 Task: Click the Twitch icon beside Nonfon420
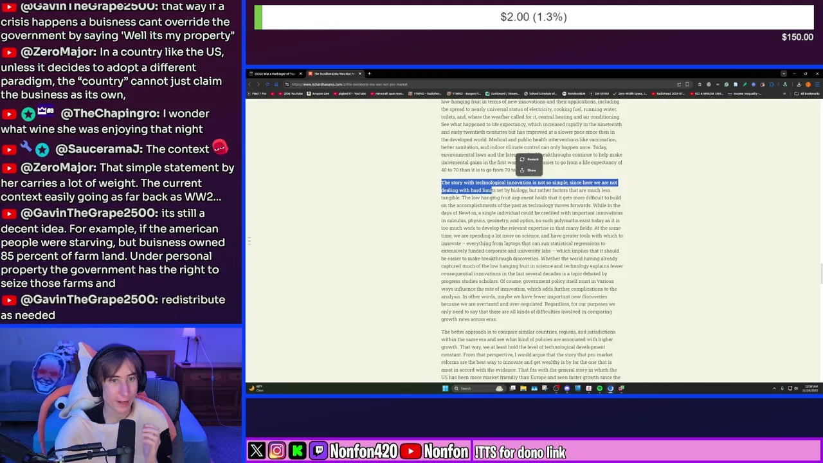[318, 451]
